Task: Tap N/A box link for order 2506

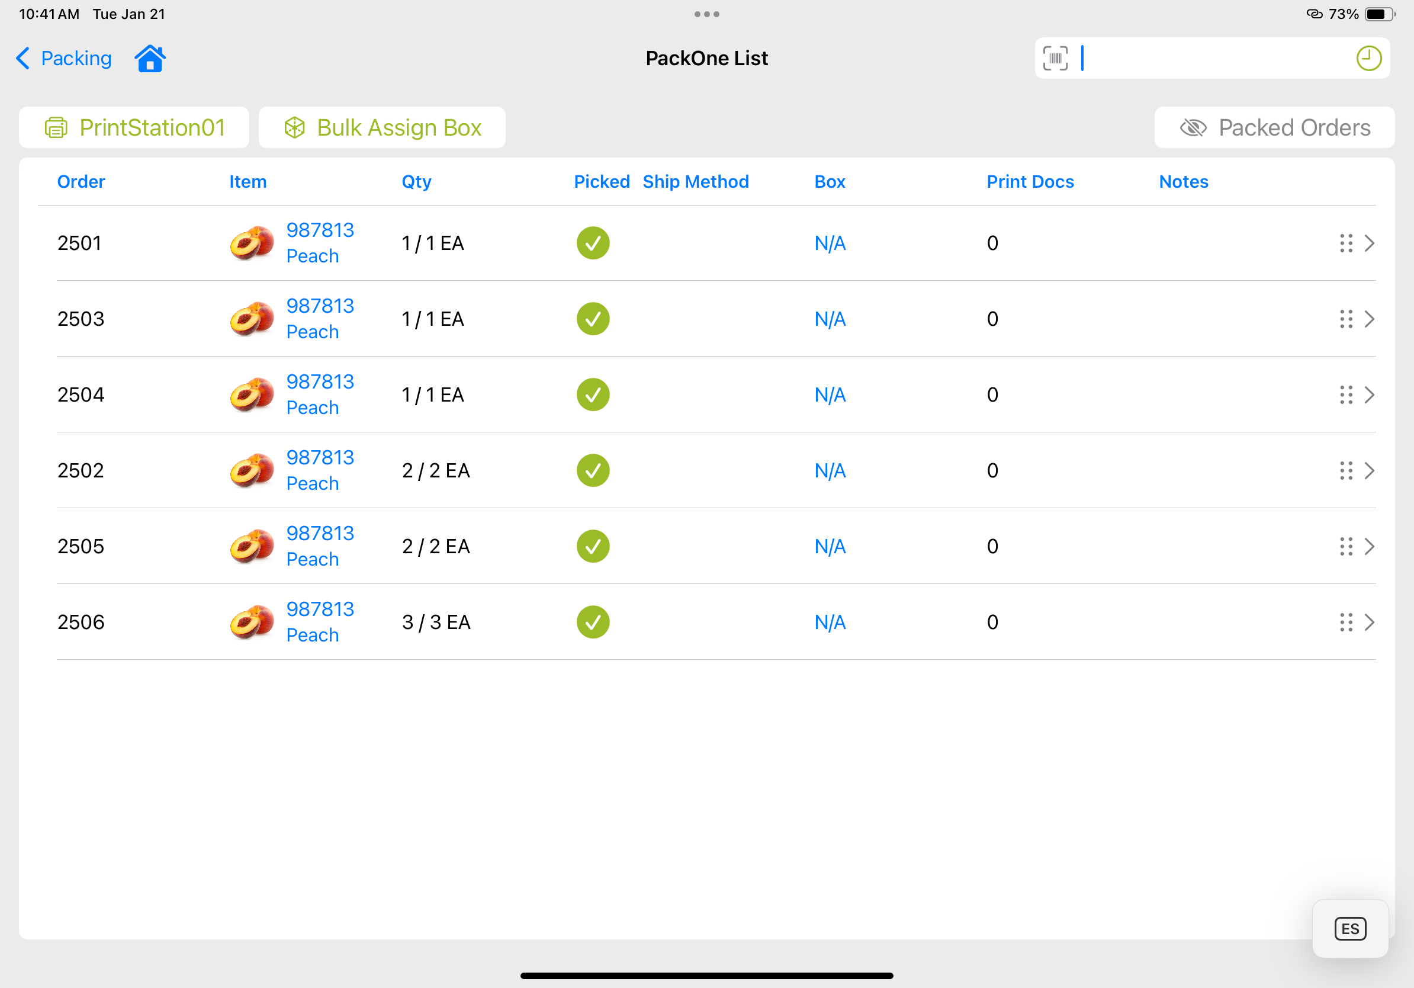Action: [830, 622]
